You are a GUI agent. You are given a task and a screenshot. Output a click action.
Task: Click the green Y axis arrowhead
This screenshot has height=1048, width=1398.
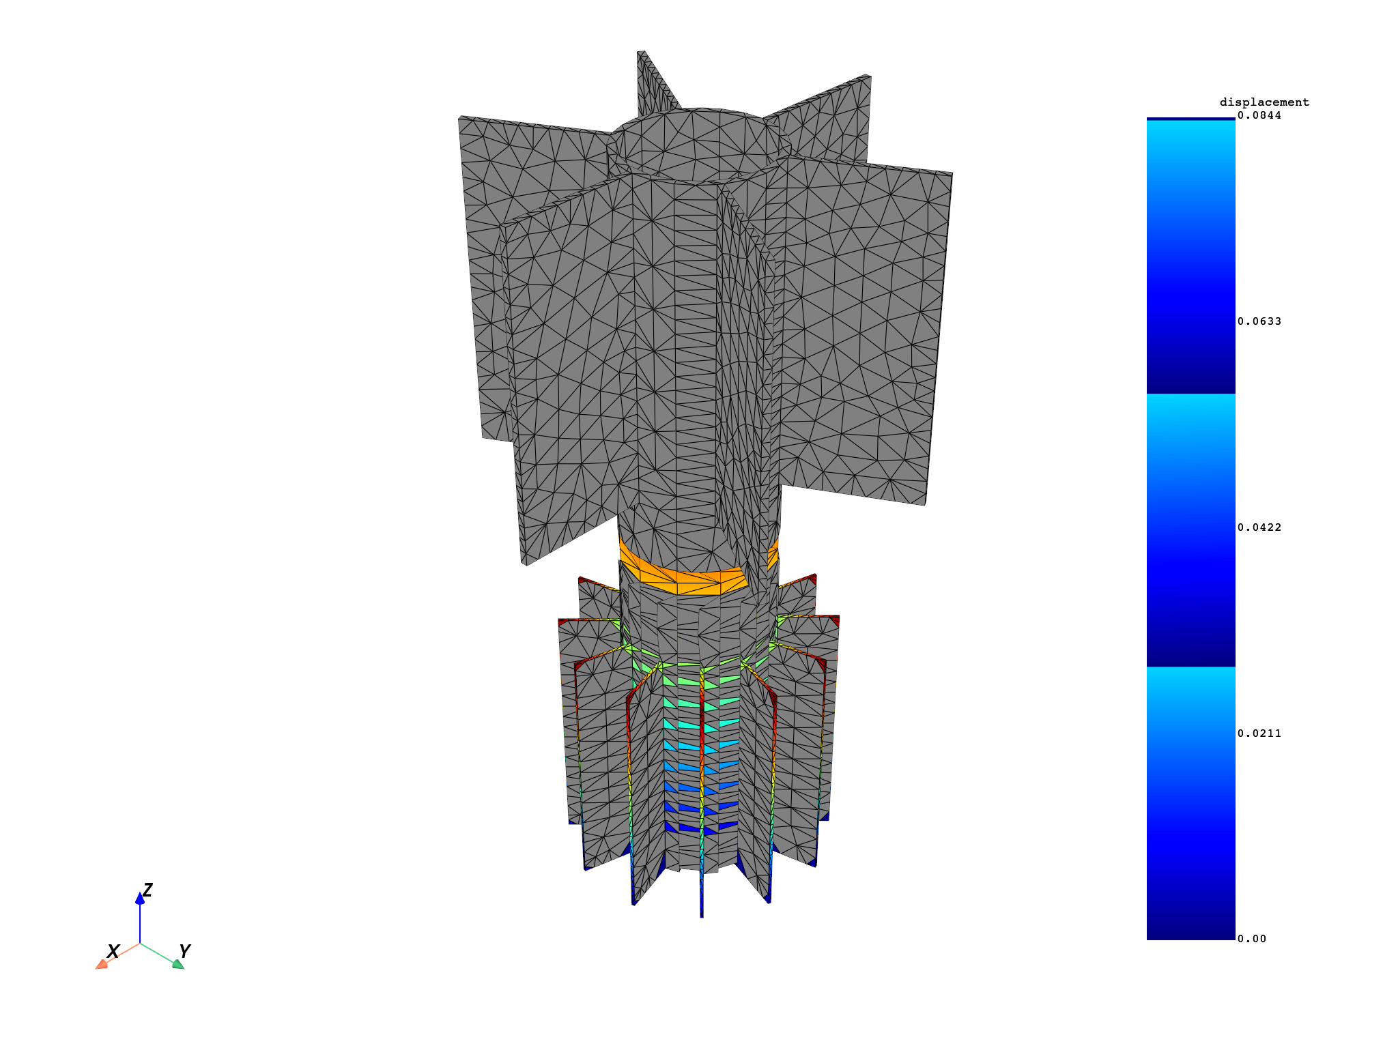click(178, 964)
